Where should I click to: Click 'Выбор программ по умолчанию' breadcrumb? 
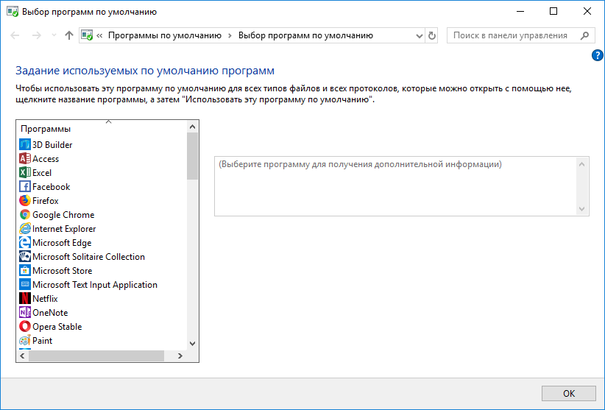[305, 35]
